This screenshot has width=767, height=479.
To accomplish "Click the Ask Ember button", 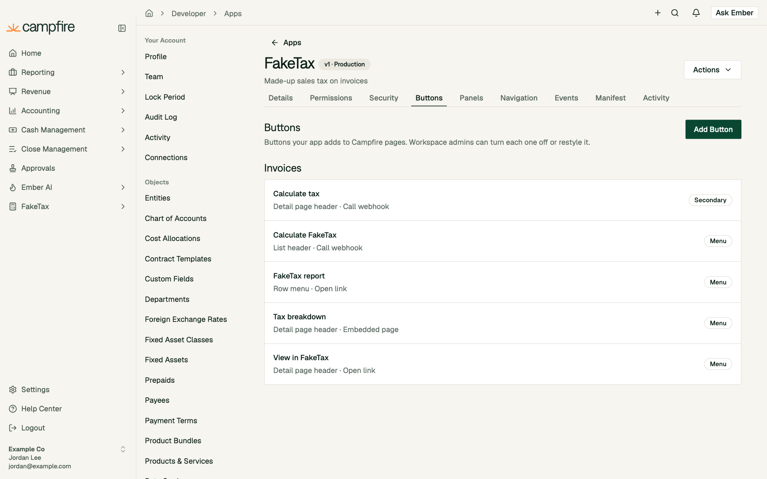I will tap(735, 13).
